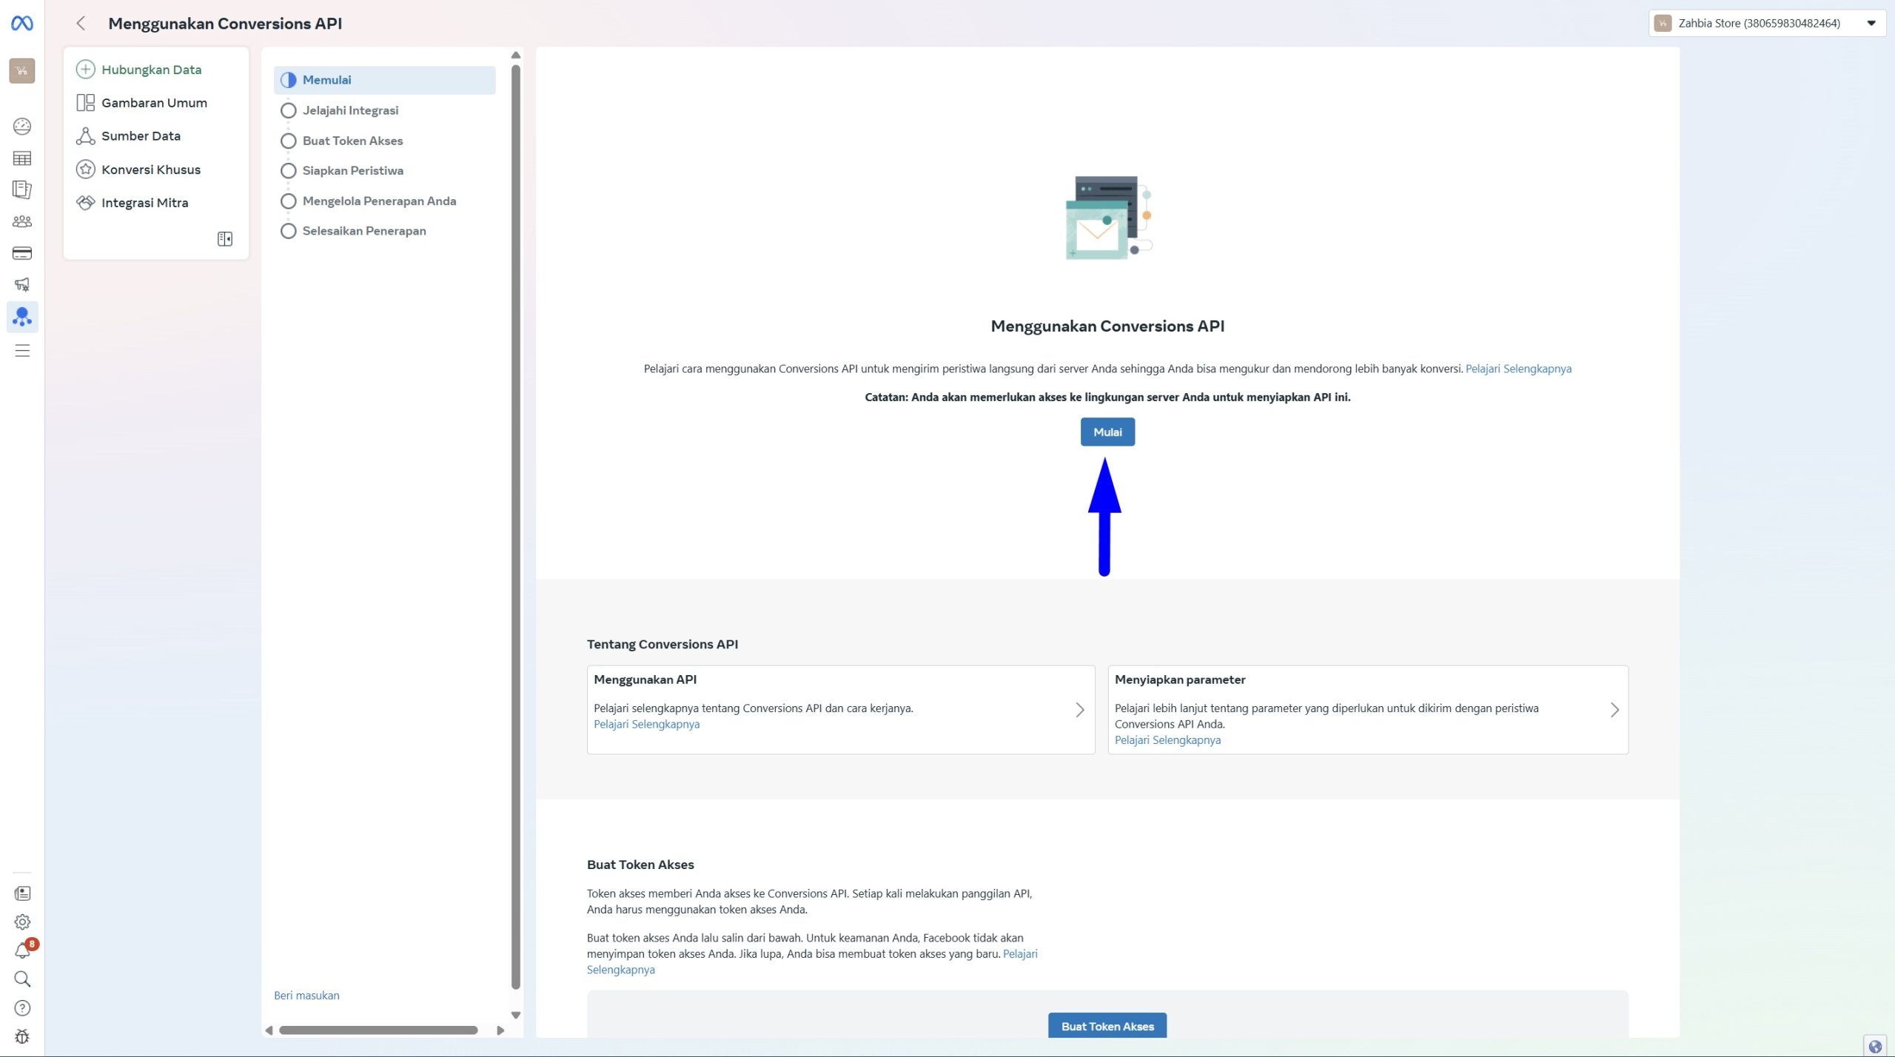Expand the Menggunakan API card chevron
The height and width of the screenshot is (1057, 1895).
pos(1080,710)
